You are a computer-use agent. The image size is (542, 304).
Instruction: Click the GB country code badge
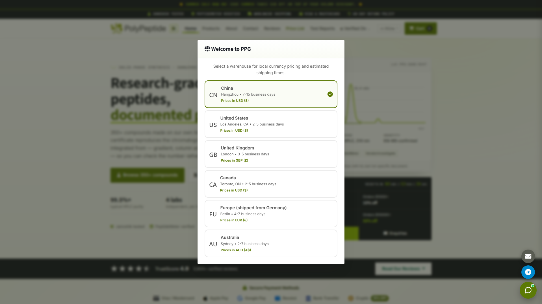[x=213, y=155]
